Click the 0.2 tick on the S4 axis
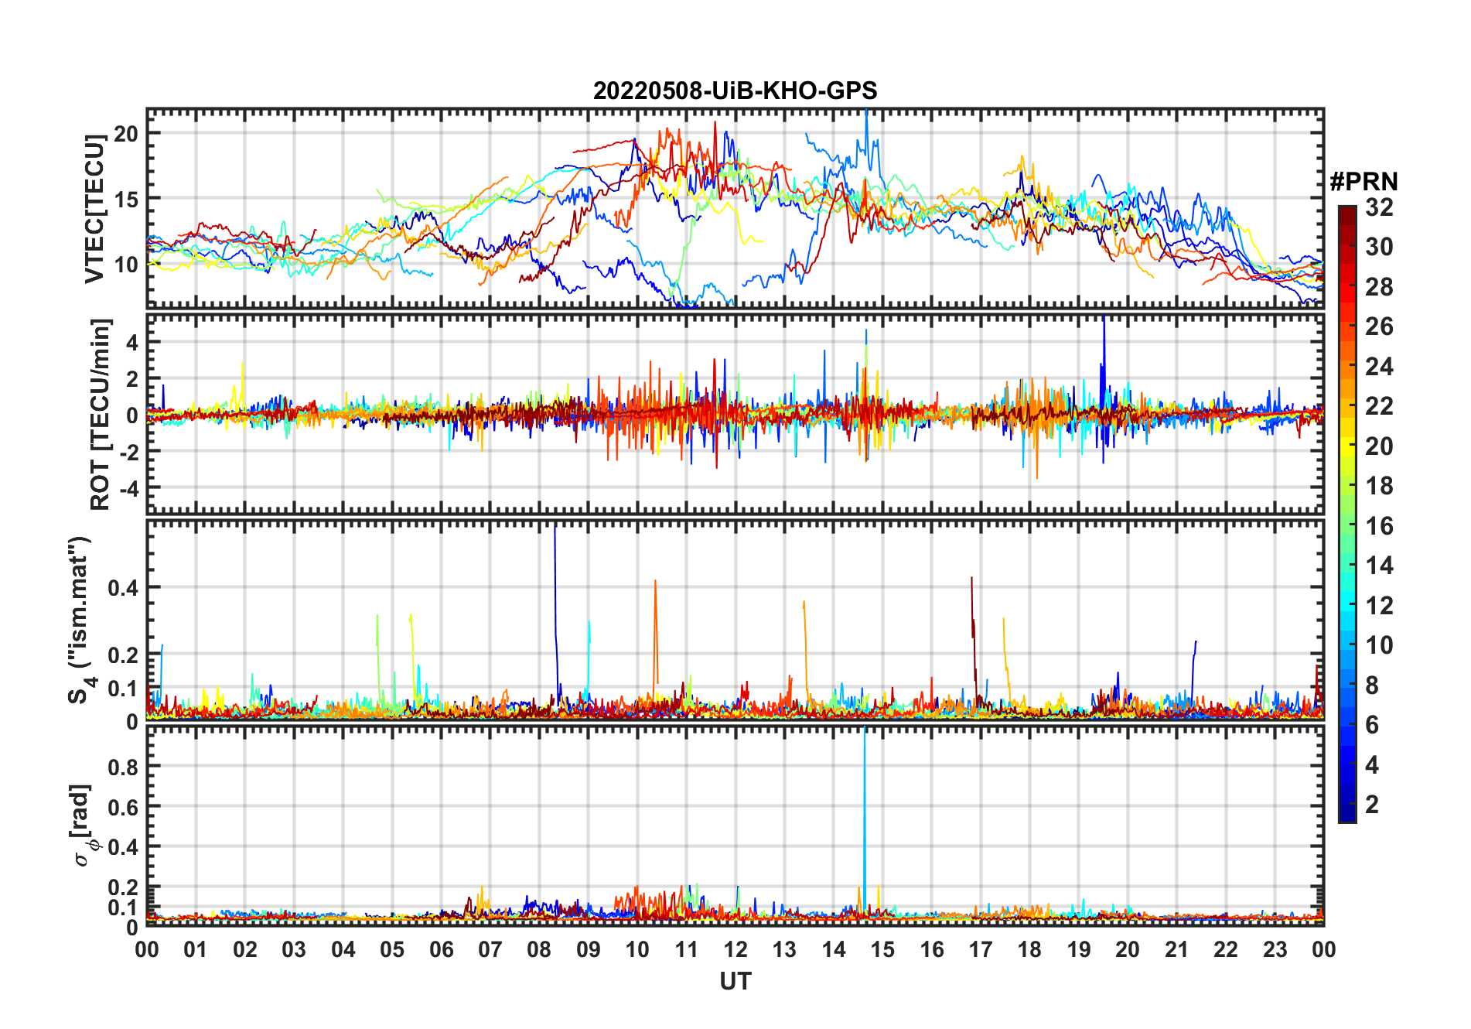Screen dimensions: 1471x1029 click(124, 655)
